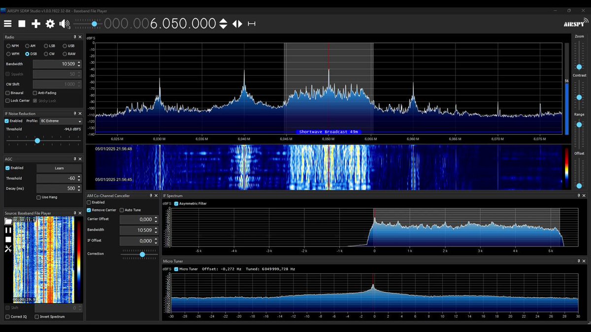The width and height of the screenshot is (591, 332).
Task: Open the noise reduction Profile dropdown
Action: tap(61, 121)
